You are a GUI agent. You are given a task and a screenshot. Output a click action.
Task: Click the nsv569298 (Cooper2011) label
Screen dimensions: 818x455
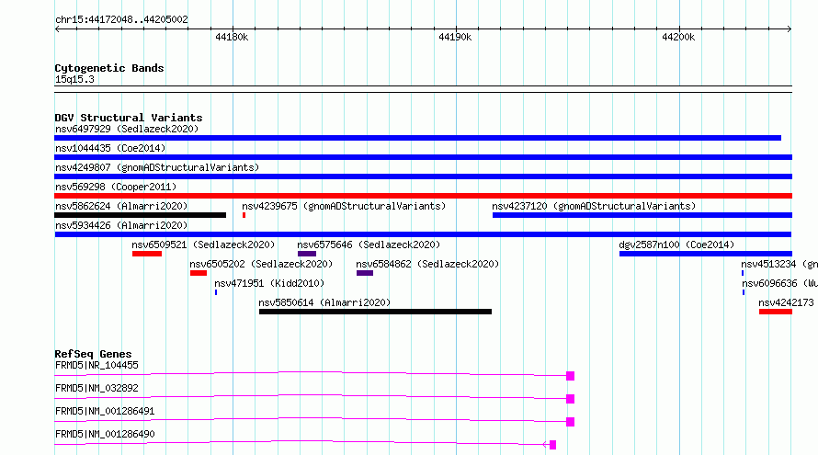116,187
